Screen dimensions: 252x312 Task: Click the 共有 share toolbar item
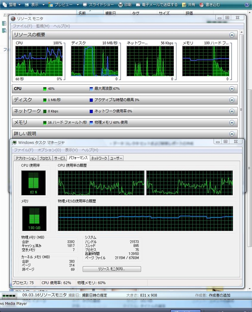point(189,5)
